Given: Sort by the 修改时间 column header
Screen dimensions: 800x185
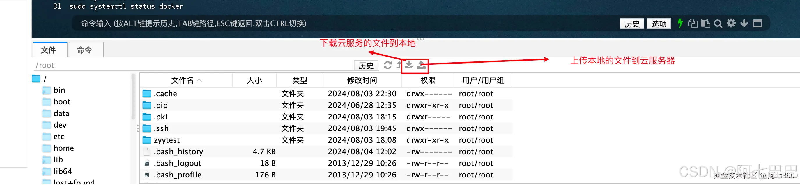Looking at the screenshot, I should (362, 80).
